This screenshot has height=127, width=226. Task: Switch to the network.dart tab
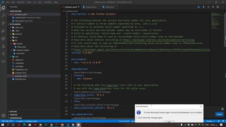91,7
